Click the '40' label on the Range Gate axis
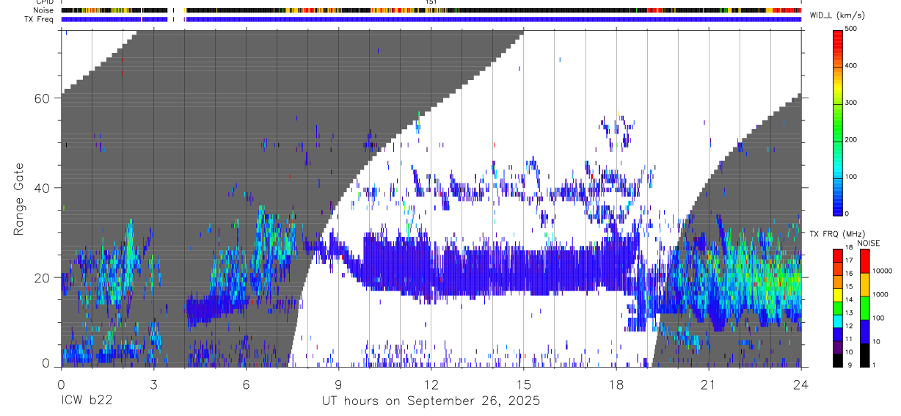 click(x=43, y=188)
